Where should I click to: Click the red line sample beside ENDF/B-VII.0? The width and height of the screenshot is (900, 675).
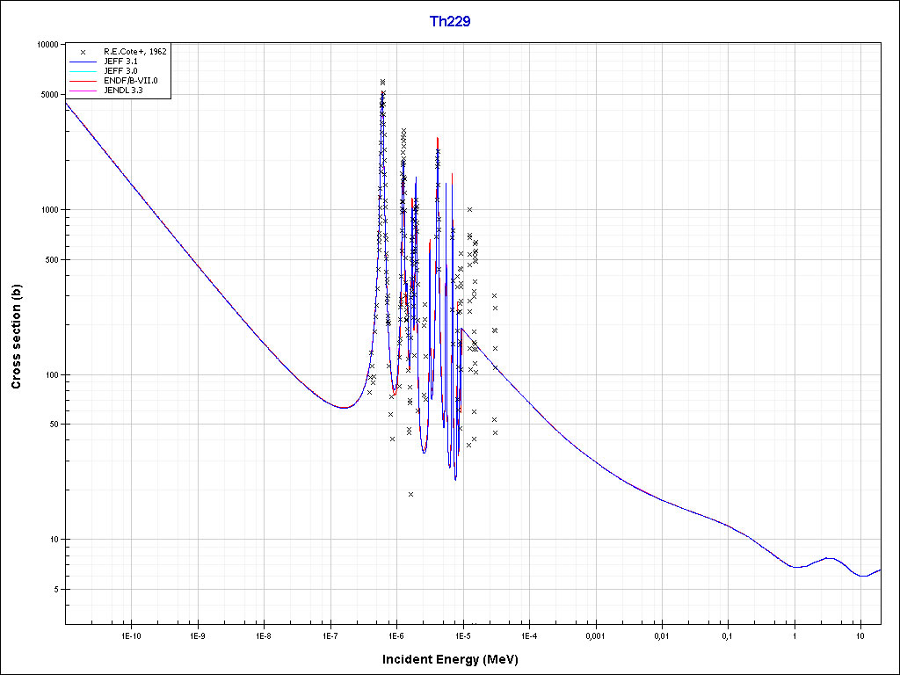coord(82,81)
